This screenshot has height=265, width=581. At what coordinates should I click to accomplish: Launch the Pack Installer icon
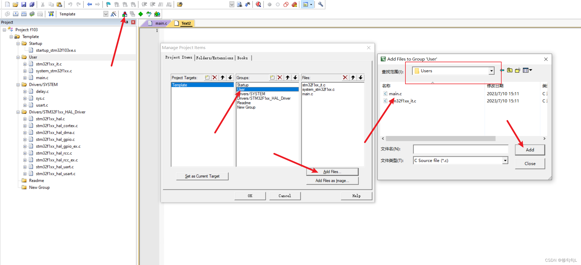(x=157, y=14)
